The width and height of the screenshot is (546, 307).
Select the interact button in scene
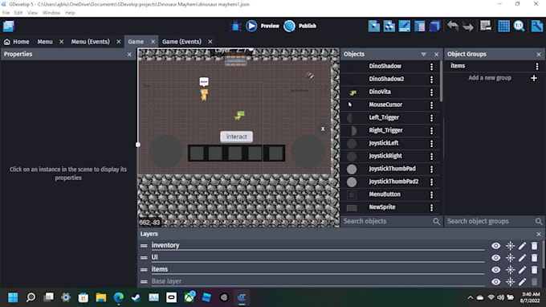[236, 137]
